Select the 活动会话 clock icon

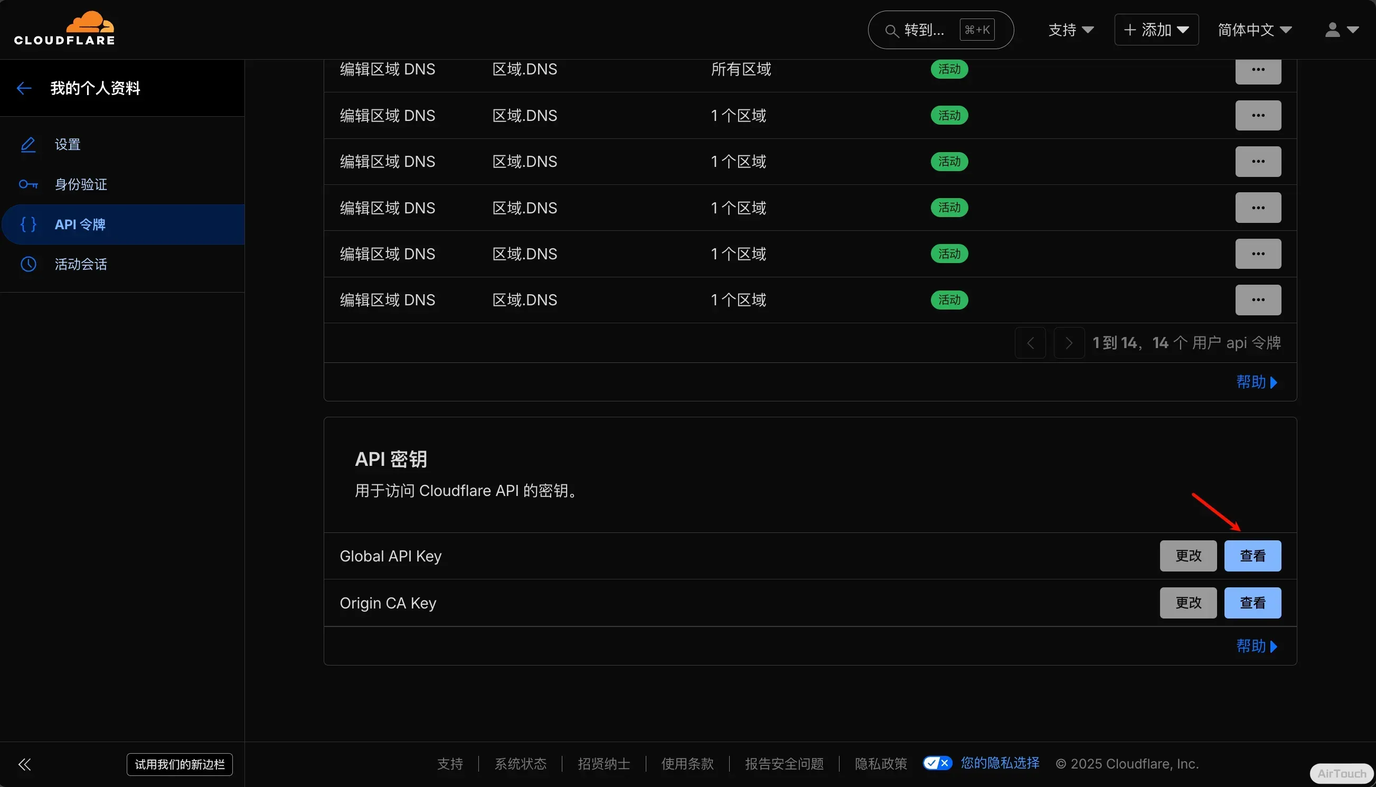tap(28, 264)
